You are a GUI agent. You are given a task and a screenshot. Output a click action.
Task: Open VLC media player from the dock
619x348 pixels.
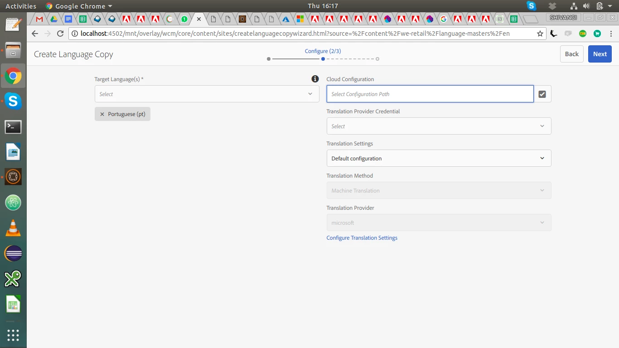[x=13, y=228]
